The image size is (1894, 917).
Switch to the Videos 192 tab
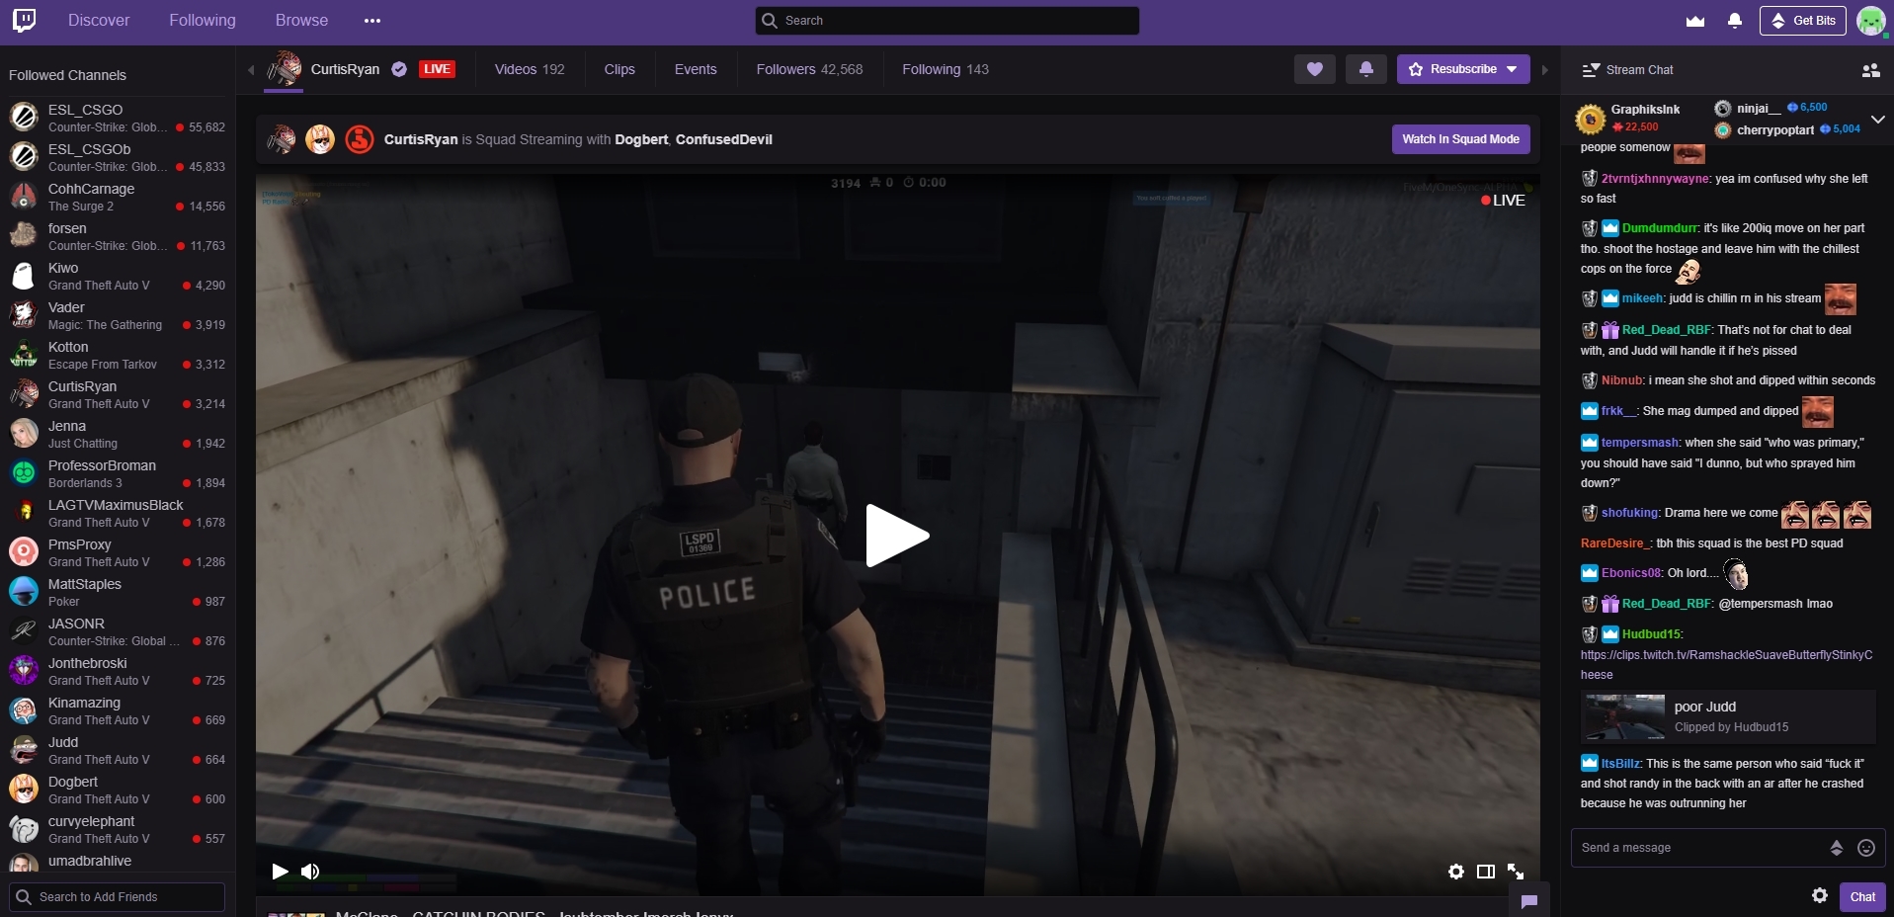[530, 69]
